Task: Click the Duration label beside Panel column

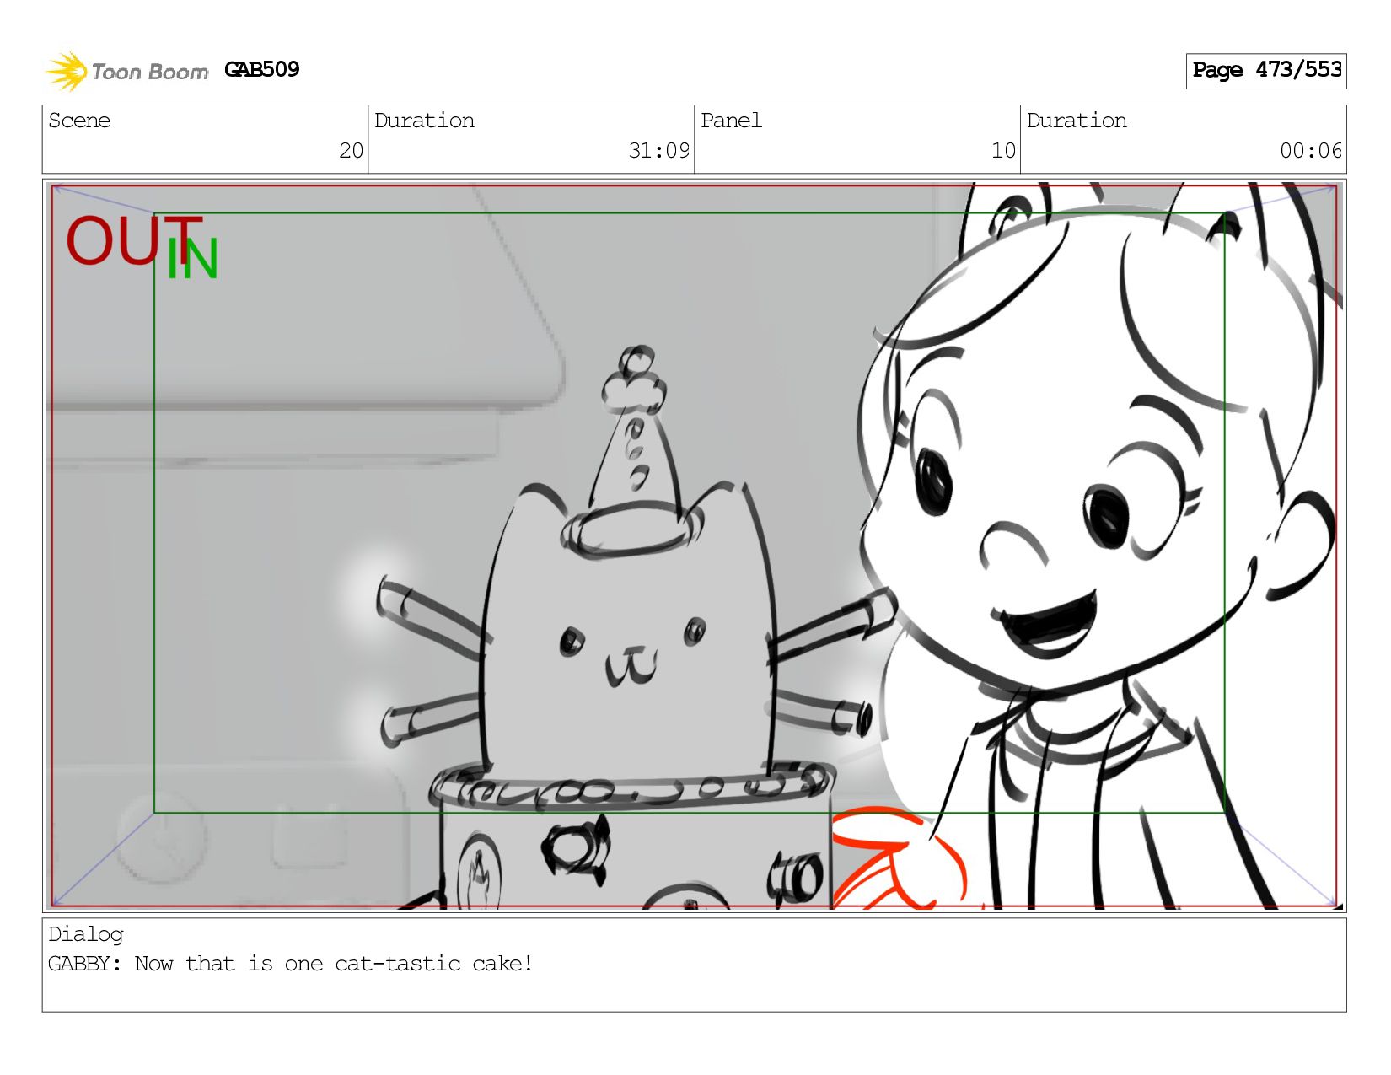Action: 1077,121
